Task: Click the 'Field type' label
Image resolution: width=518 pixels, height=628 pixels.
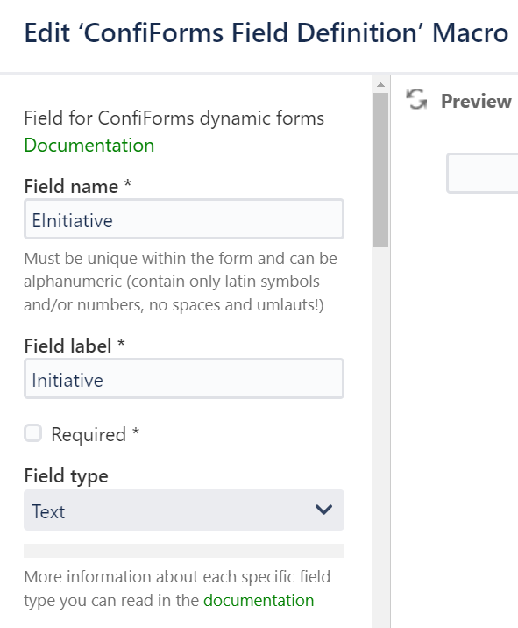Action: click(66, 475)
